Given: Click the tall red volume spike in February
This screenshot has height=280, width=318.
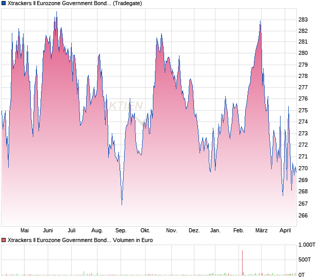Looking at the screenshot, I should (x=242, y=263).
